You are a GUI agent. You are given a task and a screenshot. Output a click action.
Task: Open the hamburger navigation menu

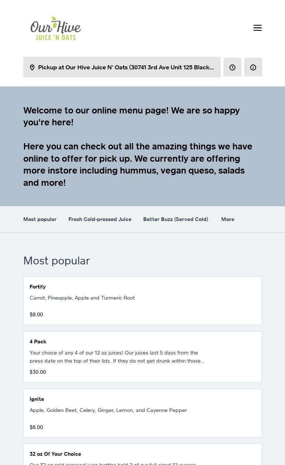(x=258, y=28)
